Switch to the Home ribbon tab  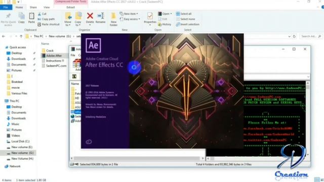click(19, 7)
